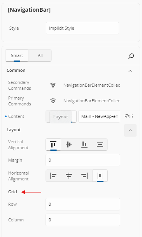The image size is (142, 237).
Task: Set Horizontal Alignment to Center
Action: [69, 176]
